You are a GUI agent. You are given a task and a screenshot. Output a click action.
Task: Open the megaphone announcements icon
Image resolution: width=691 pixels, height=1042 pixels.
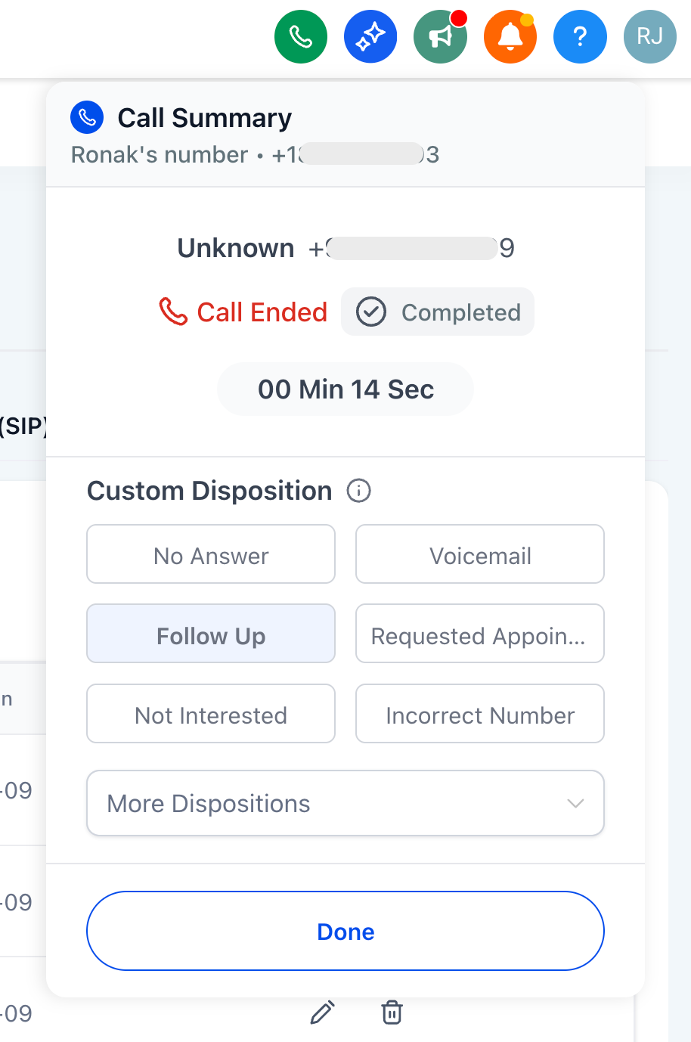440,36
